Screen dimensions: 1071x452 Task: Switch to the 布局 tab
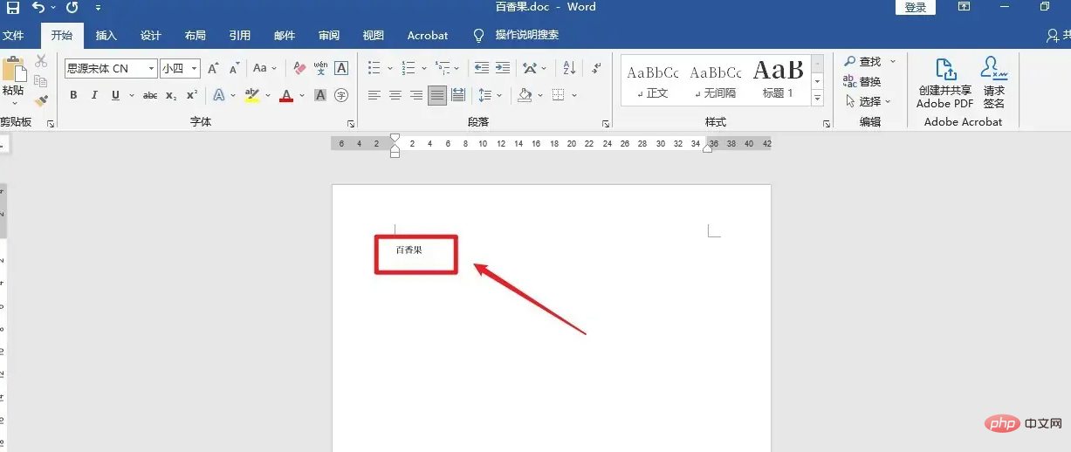tap(196, 35)
